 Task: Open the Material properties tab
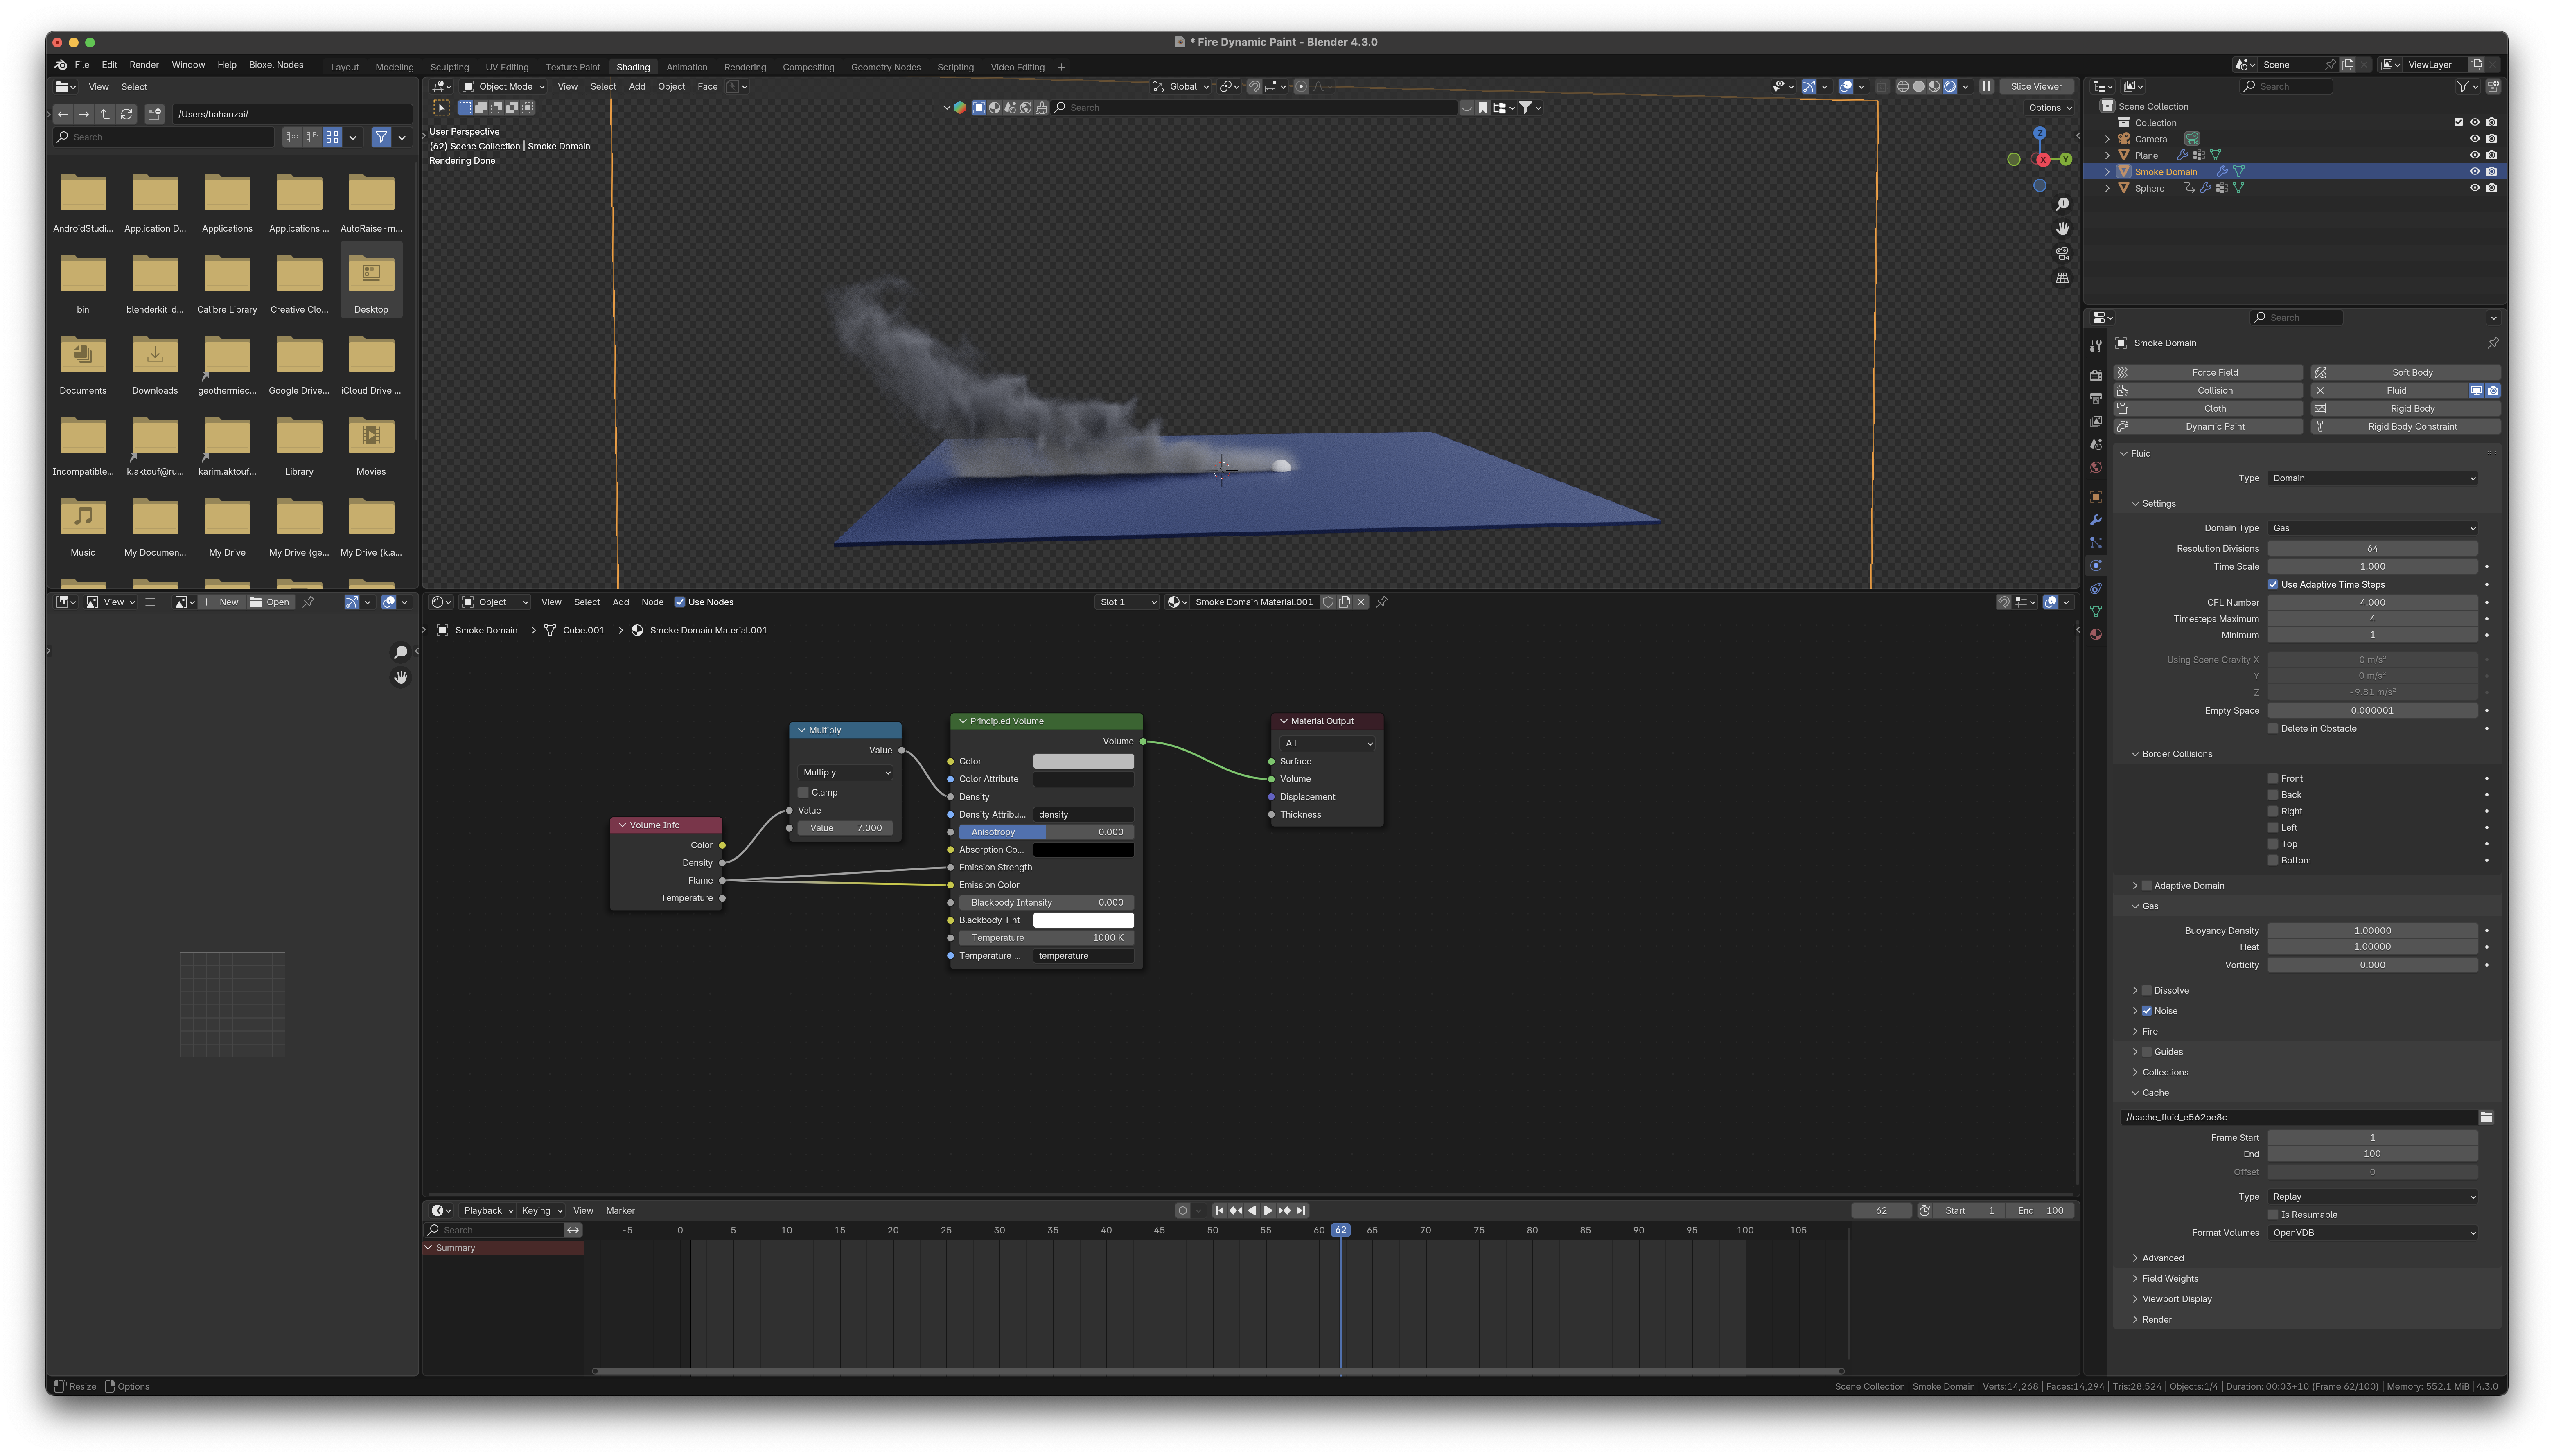point(2096,634)
